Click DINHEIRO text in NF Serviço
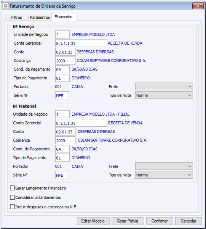This screenshot has height=229, width=206. 81,78
